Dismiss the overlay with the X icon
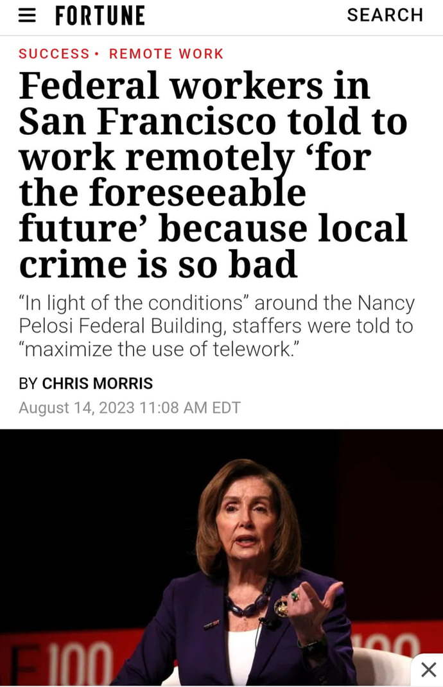The height and width of the screenshot is (687, 443). click(x=428, y=670)
